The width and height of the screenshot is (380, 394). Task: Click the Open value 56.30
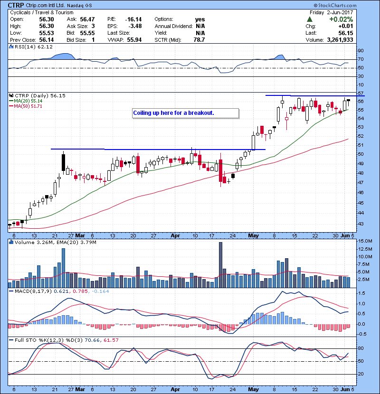pyautogui.click(x=47, y=19)
